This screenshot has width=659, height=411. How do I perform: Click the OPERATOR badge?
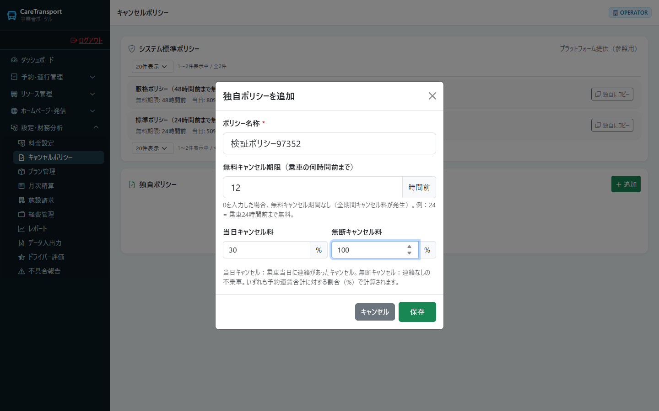tap(630, 13)
